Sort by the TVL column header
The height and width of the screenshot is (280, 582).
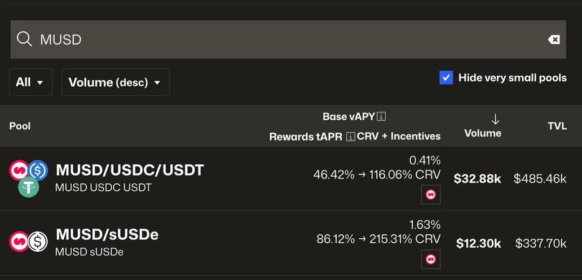[x=557, y=126]
